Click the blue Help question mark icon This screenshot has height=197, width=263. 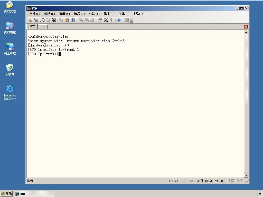[x=119, y=20]
